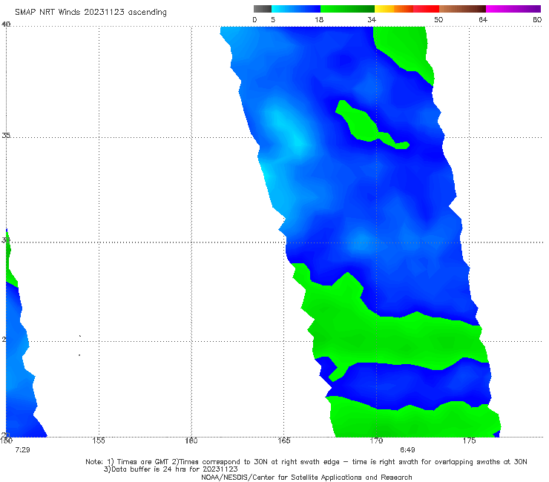Click the "Data buffer is 24 hrs" note
549x482 pixels.
tap(171, 469)
